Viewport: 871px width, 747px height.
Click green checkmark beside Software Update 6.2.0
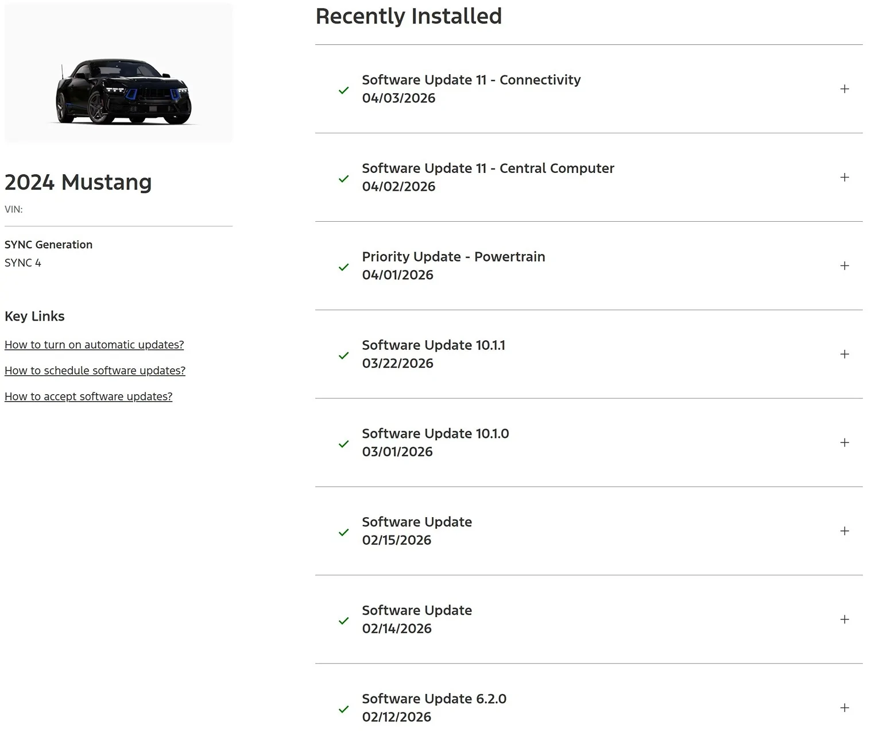point(344,710)
